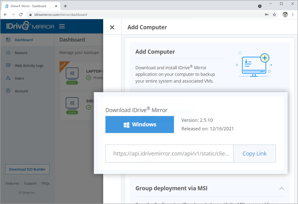298x204 pixels.
Task: Click the green check icon in SIRI row
Action: [x=89, y=107]
